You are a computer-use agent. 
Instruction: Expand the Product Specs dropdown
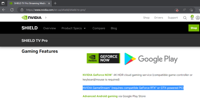tap(73, 28)
